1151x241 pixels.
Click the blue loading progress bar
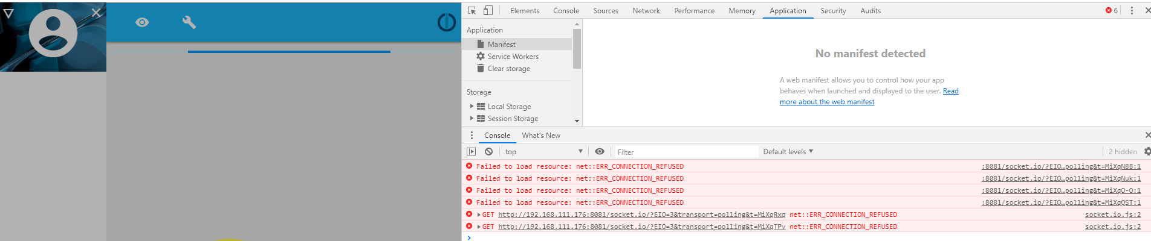click(x=289, y=52)
